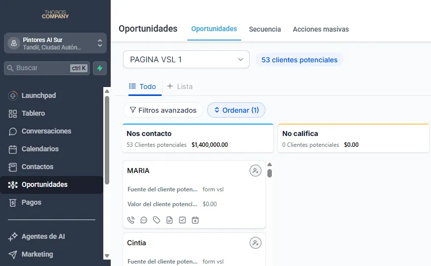Click the $1,400,000.00 stage total
This screenshot has height=266, width=431.
click(x=210, y=145)
